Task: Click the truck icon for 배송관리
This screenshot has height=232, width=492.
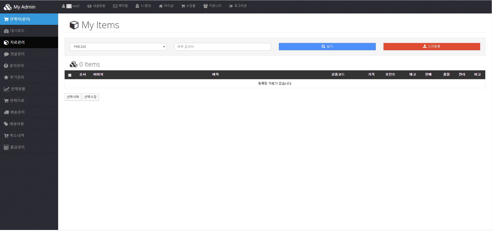Action: tap(6, 112)
